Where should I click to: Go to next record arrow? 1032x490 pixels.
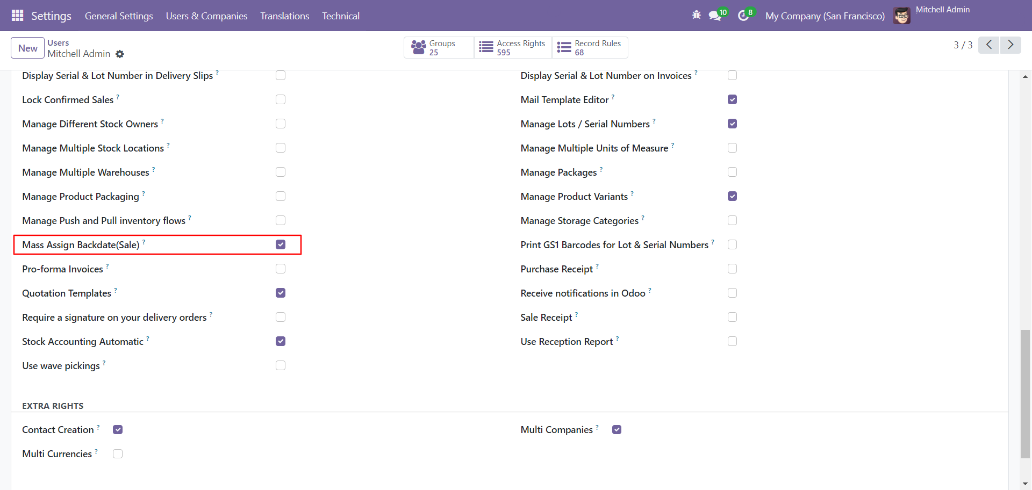1010,45
